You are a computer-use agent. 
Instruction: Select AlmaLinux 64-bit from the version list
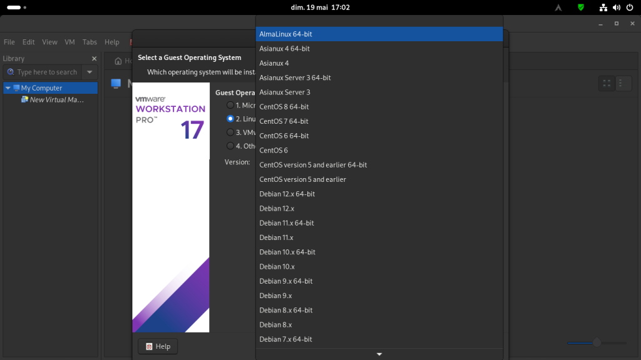point(379,34)
